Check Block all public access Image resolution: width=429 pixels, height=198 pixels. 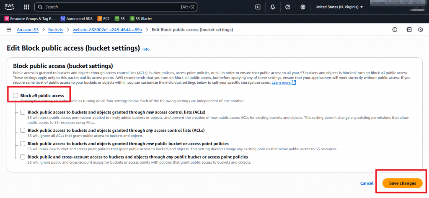[x=16, y=95]
